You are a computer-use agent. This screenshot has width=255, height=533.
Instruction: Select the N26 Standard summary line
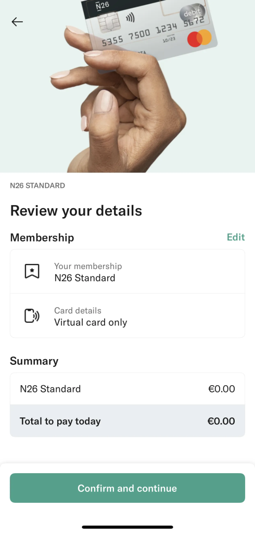click(x=127, y=389)
